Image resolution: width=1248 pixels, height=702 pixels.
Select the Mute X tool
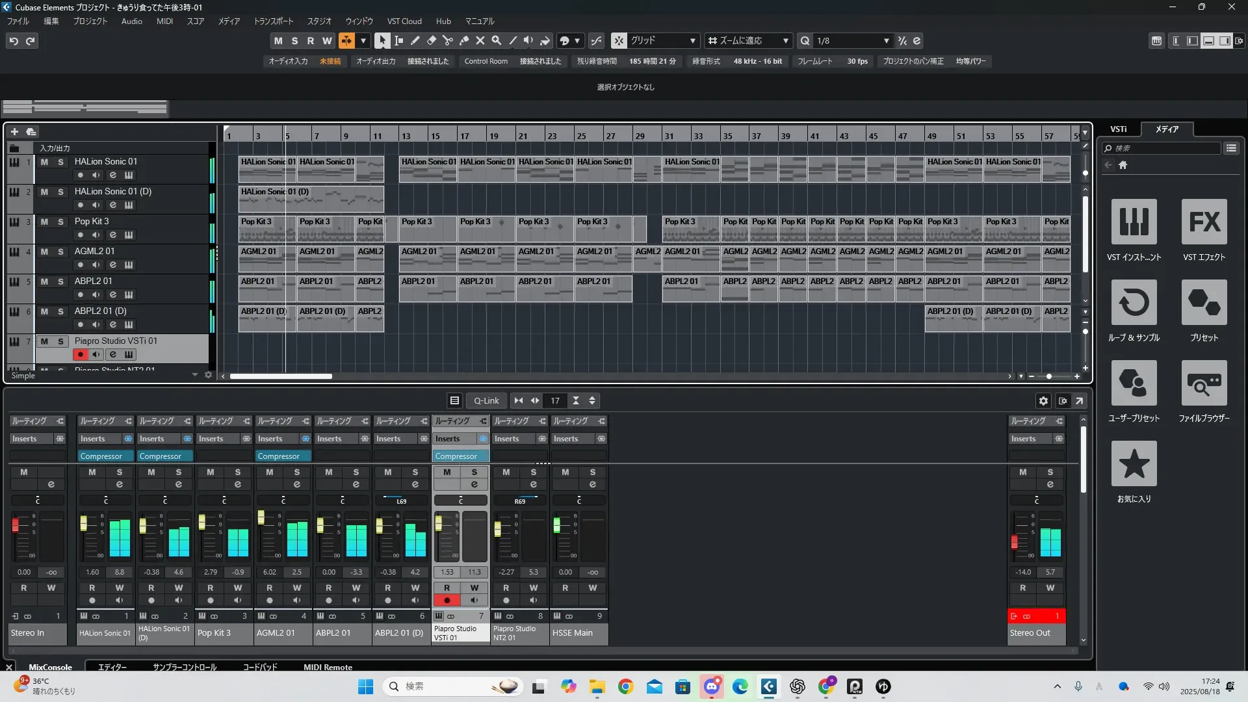(480, 40)
